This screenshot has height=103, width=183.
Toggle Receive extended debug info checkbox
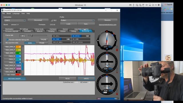[x=7, y=40]
